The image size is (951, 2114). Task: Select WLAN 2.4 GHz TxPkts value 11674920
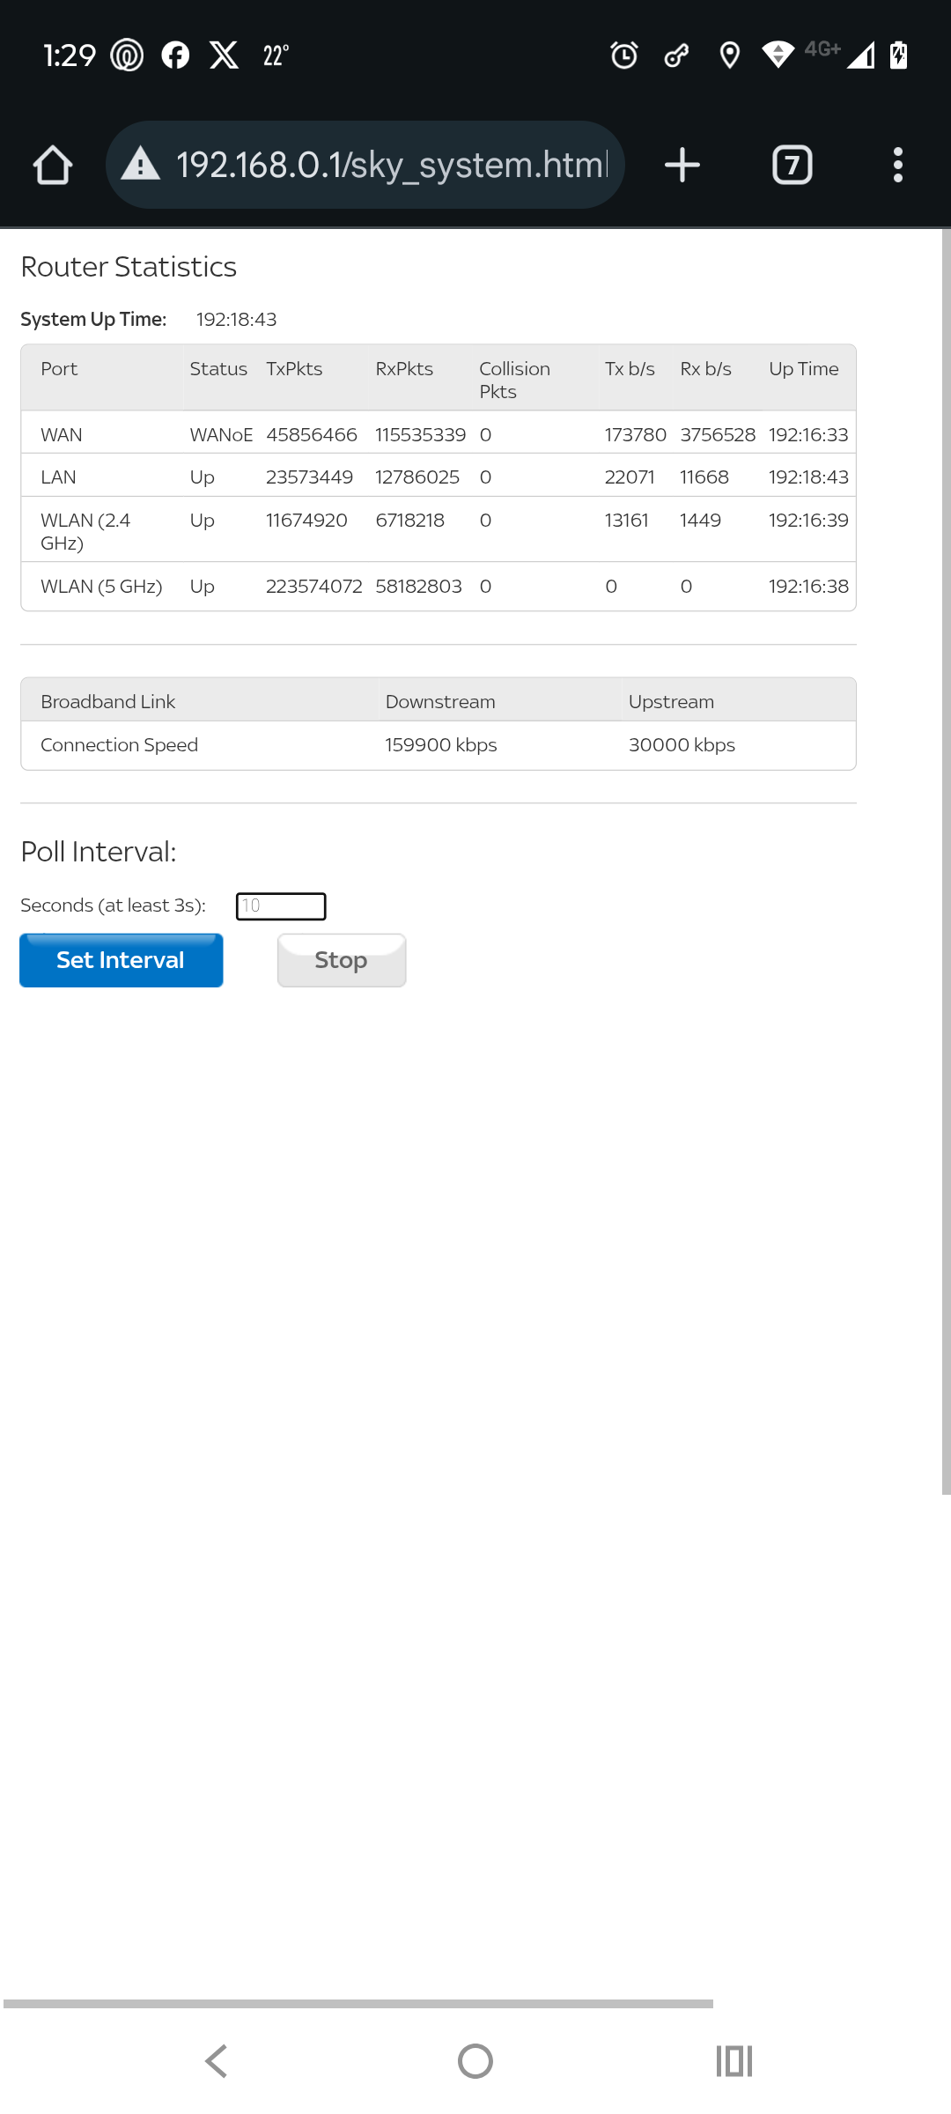(x=306, y=521)
